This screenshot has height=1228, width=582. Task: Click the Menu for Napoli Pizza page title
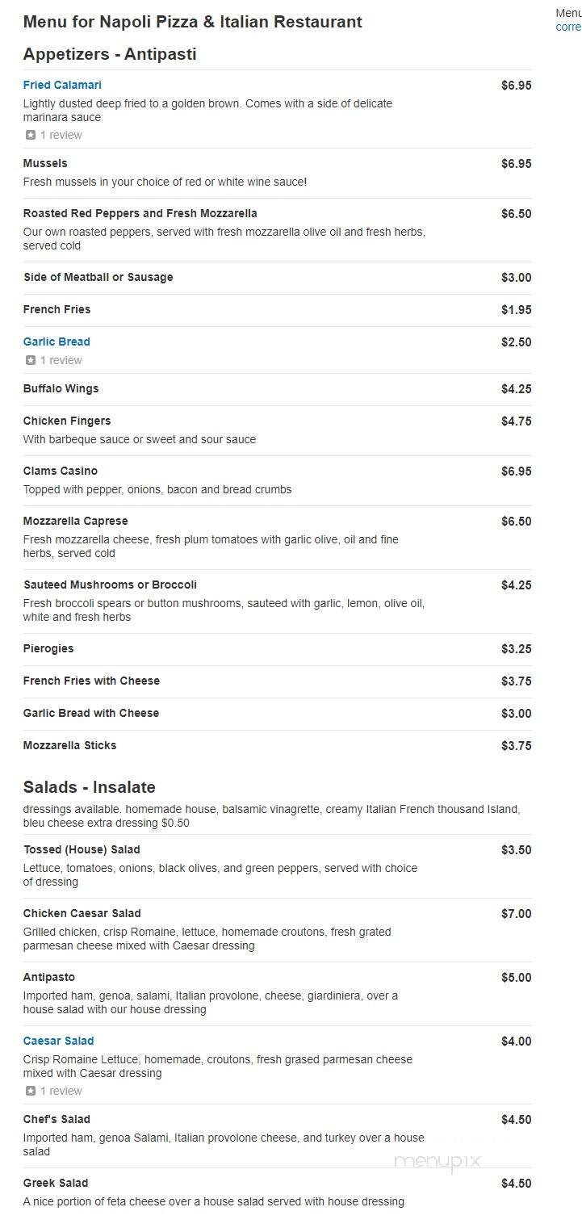[x=192, y=22]
